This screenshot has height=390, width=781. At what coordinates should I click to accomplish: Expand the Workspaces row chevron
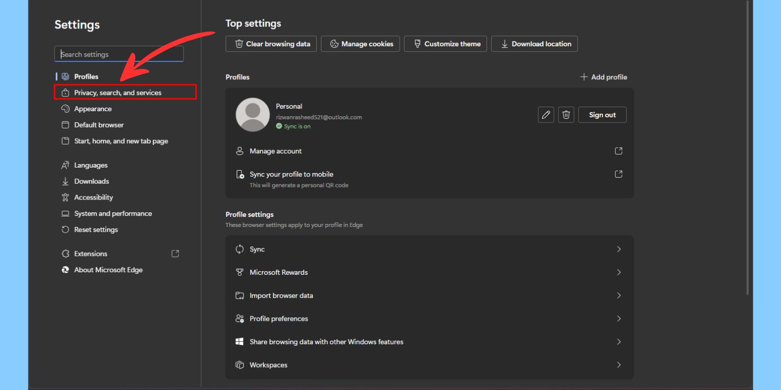[619, 365]
